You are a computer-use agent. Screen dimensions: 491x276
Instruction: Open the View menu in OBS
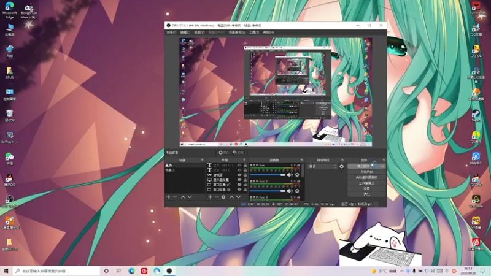(x=199, y=33)
